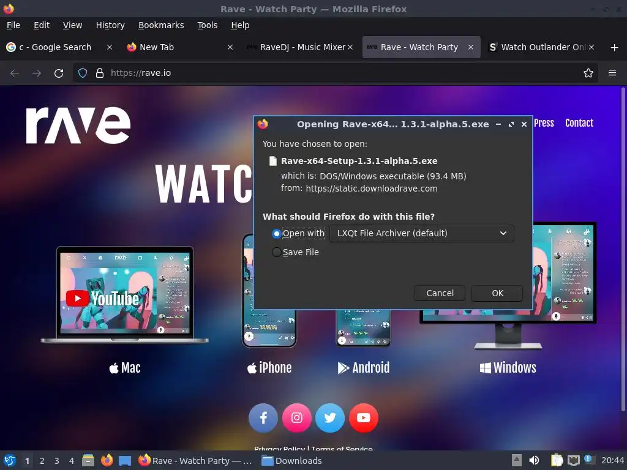The height and width of the screenshot is (470, 627).
Task: Open the volume control tray icon
Action: click(534, 460)
